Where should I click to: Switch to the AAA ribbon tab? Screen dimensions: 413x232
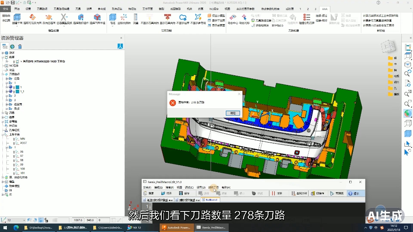[x=325, y=9]
